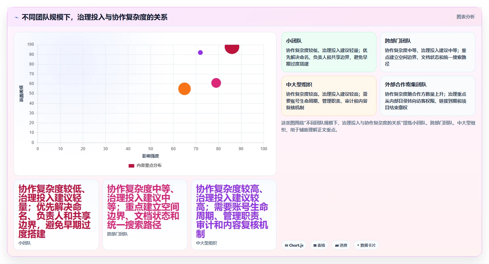Click the 影响强度 x-axis title
The height and width of the screenshot is (264, 489).
(x=150, y=156)
